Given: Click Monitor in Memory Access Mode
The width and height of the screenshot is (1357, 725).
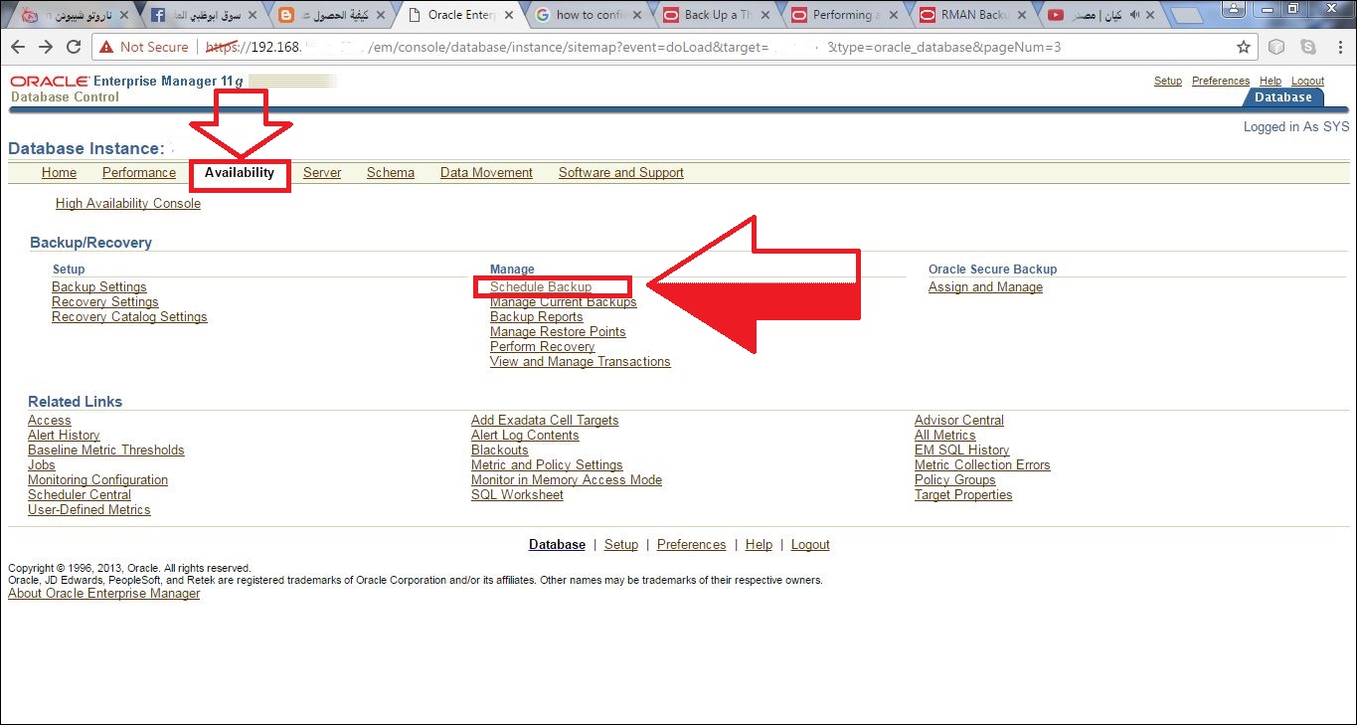Looking at the screenshot, I should (x=567, y=480).
